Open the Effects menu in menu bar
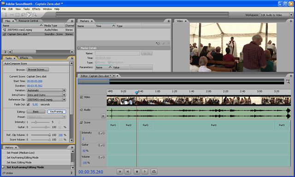The height and width of the screenshot is (177, 295). [36, 9]
